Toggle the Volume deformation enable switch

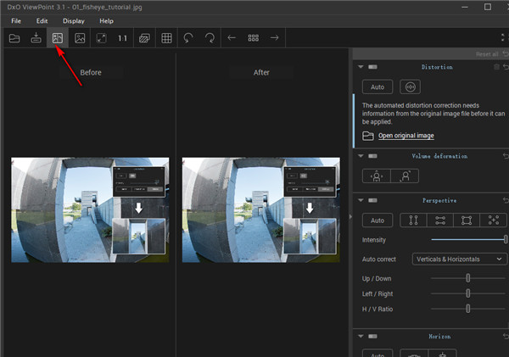[373, 156]
